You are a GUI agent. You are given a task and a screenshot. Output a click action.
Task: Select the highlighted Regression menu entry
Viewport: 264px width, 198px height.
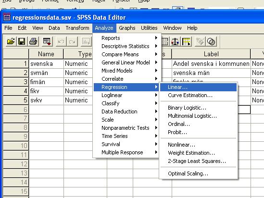[126, 87]
